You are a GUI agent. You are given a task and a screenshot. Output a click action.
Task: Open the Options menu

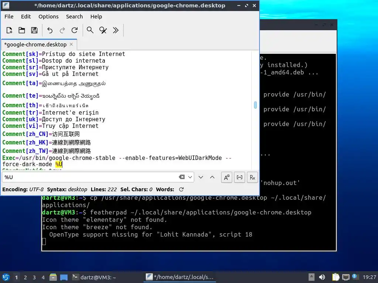(x=48, y=17)
